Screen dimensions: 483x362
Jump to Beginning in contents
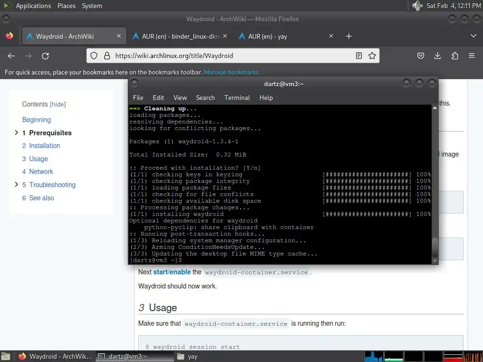point(37,120)
